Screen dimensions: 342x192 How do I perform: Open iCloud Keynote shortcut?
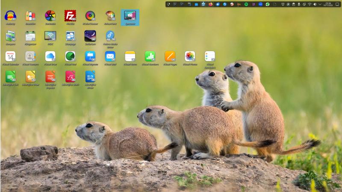tap(90, 56)
